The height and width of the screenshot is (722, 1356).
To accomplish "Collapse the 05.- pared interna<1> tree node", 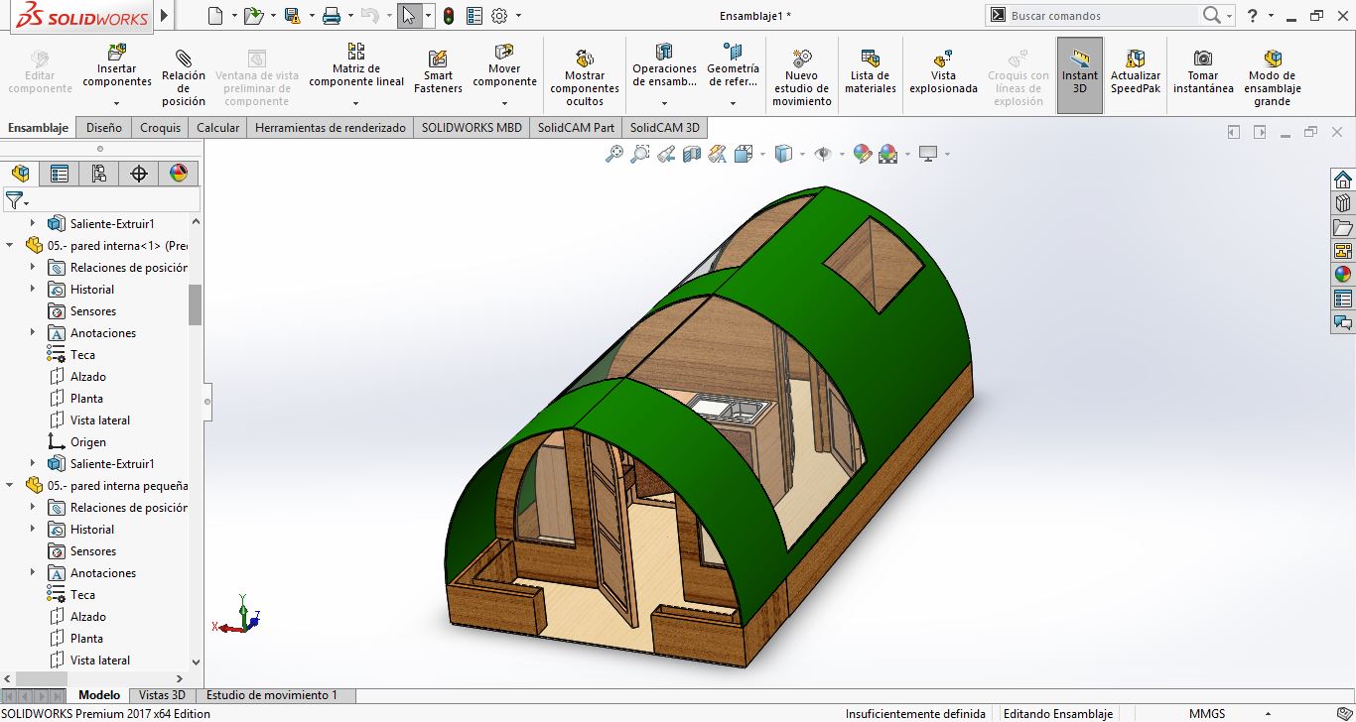I will [x=10, y=245].
